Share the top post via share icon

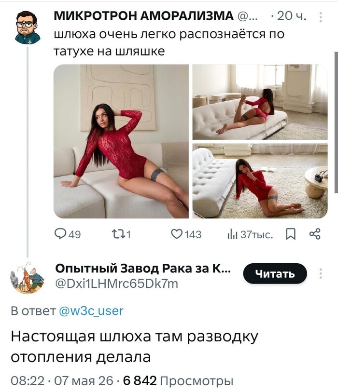coord(315,234)
